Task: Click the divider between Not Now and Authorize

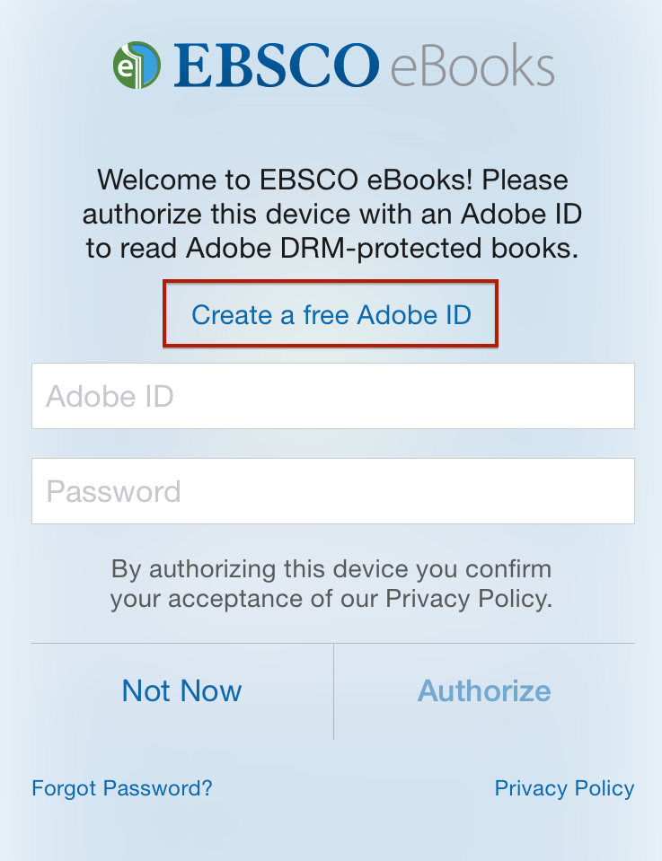Action: click(333, 691)
